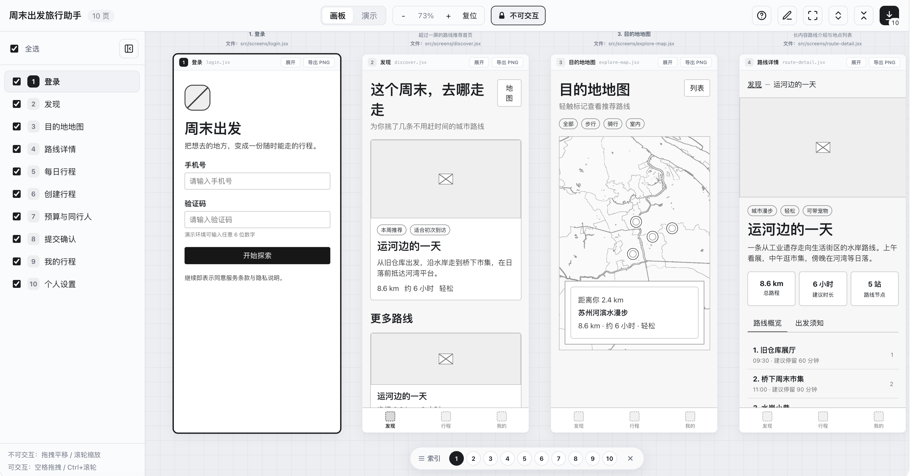Export the 目的地地图 artboard as PNG

696,62
